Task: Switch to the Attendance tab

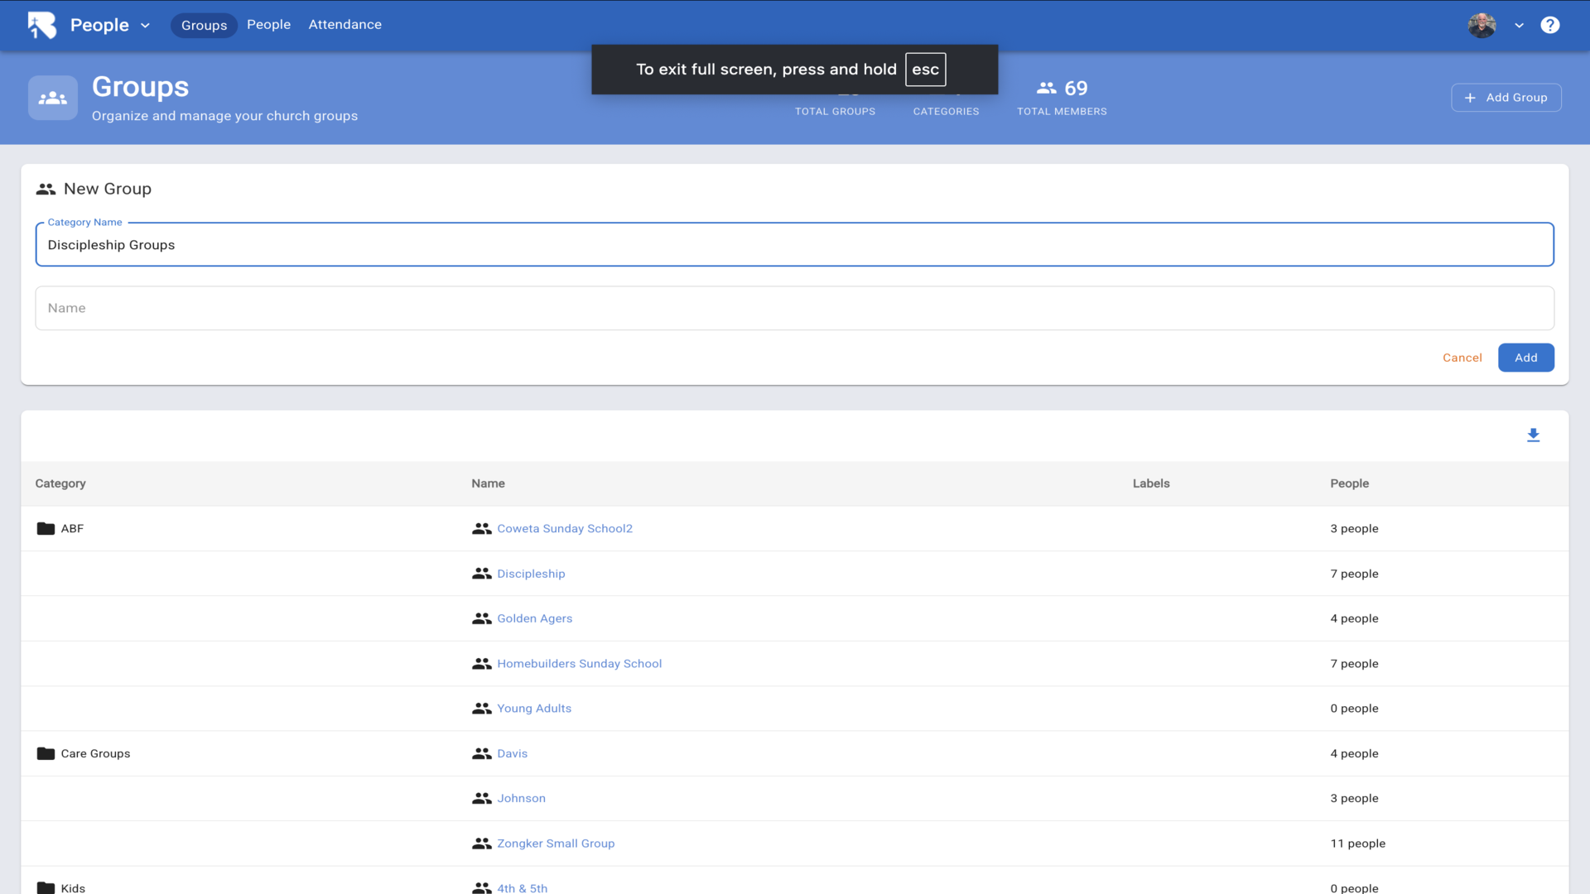Action: tap(344, 25)
